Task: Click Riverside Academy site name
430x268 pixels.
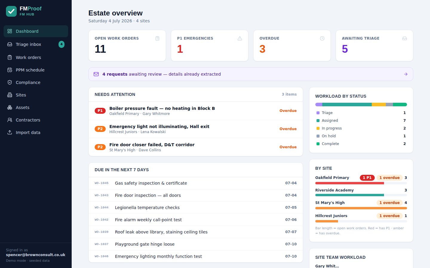Action: click(x=334, y=190)
